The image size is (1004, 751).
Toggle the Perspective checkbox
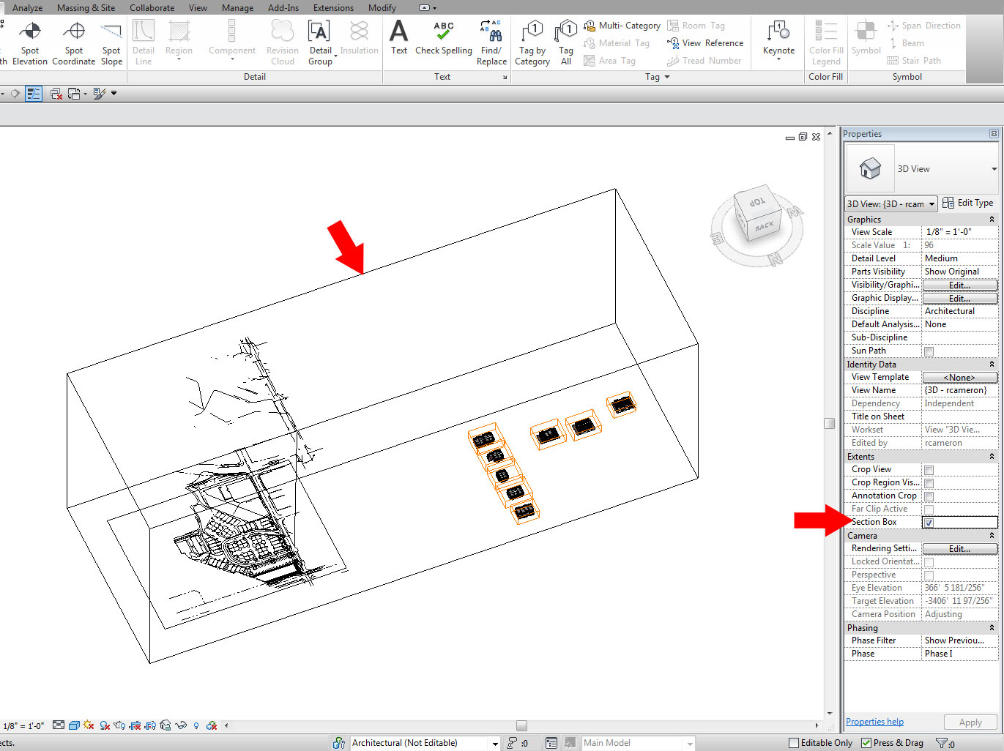pyautogui.click(x=929, y=575)
